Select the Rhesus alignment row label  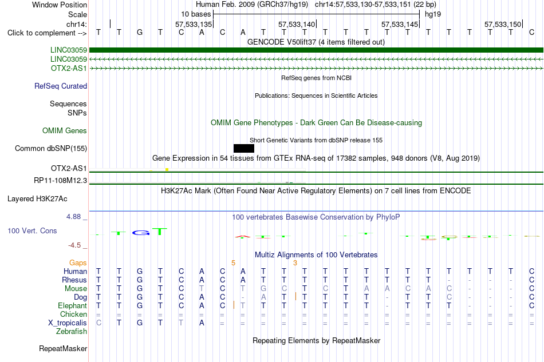74,280
